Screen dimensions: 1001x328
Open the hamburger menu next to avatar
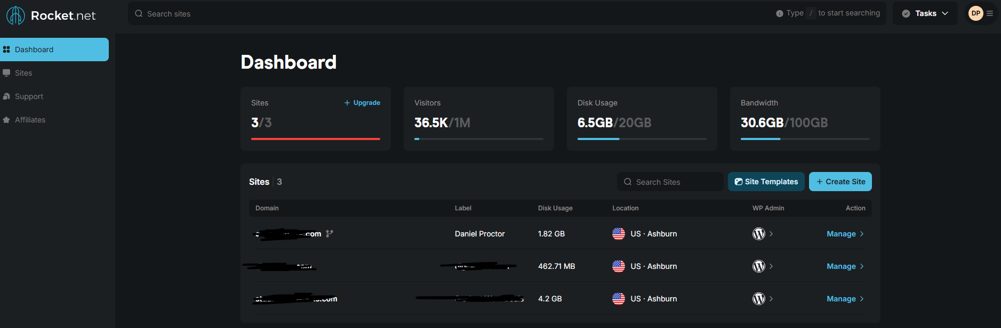[x=990, y=13]
